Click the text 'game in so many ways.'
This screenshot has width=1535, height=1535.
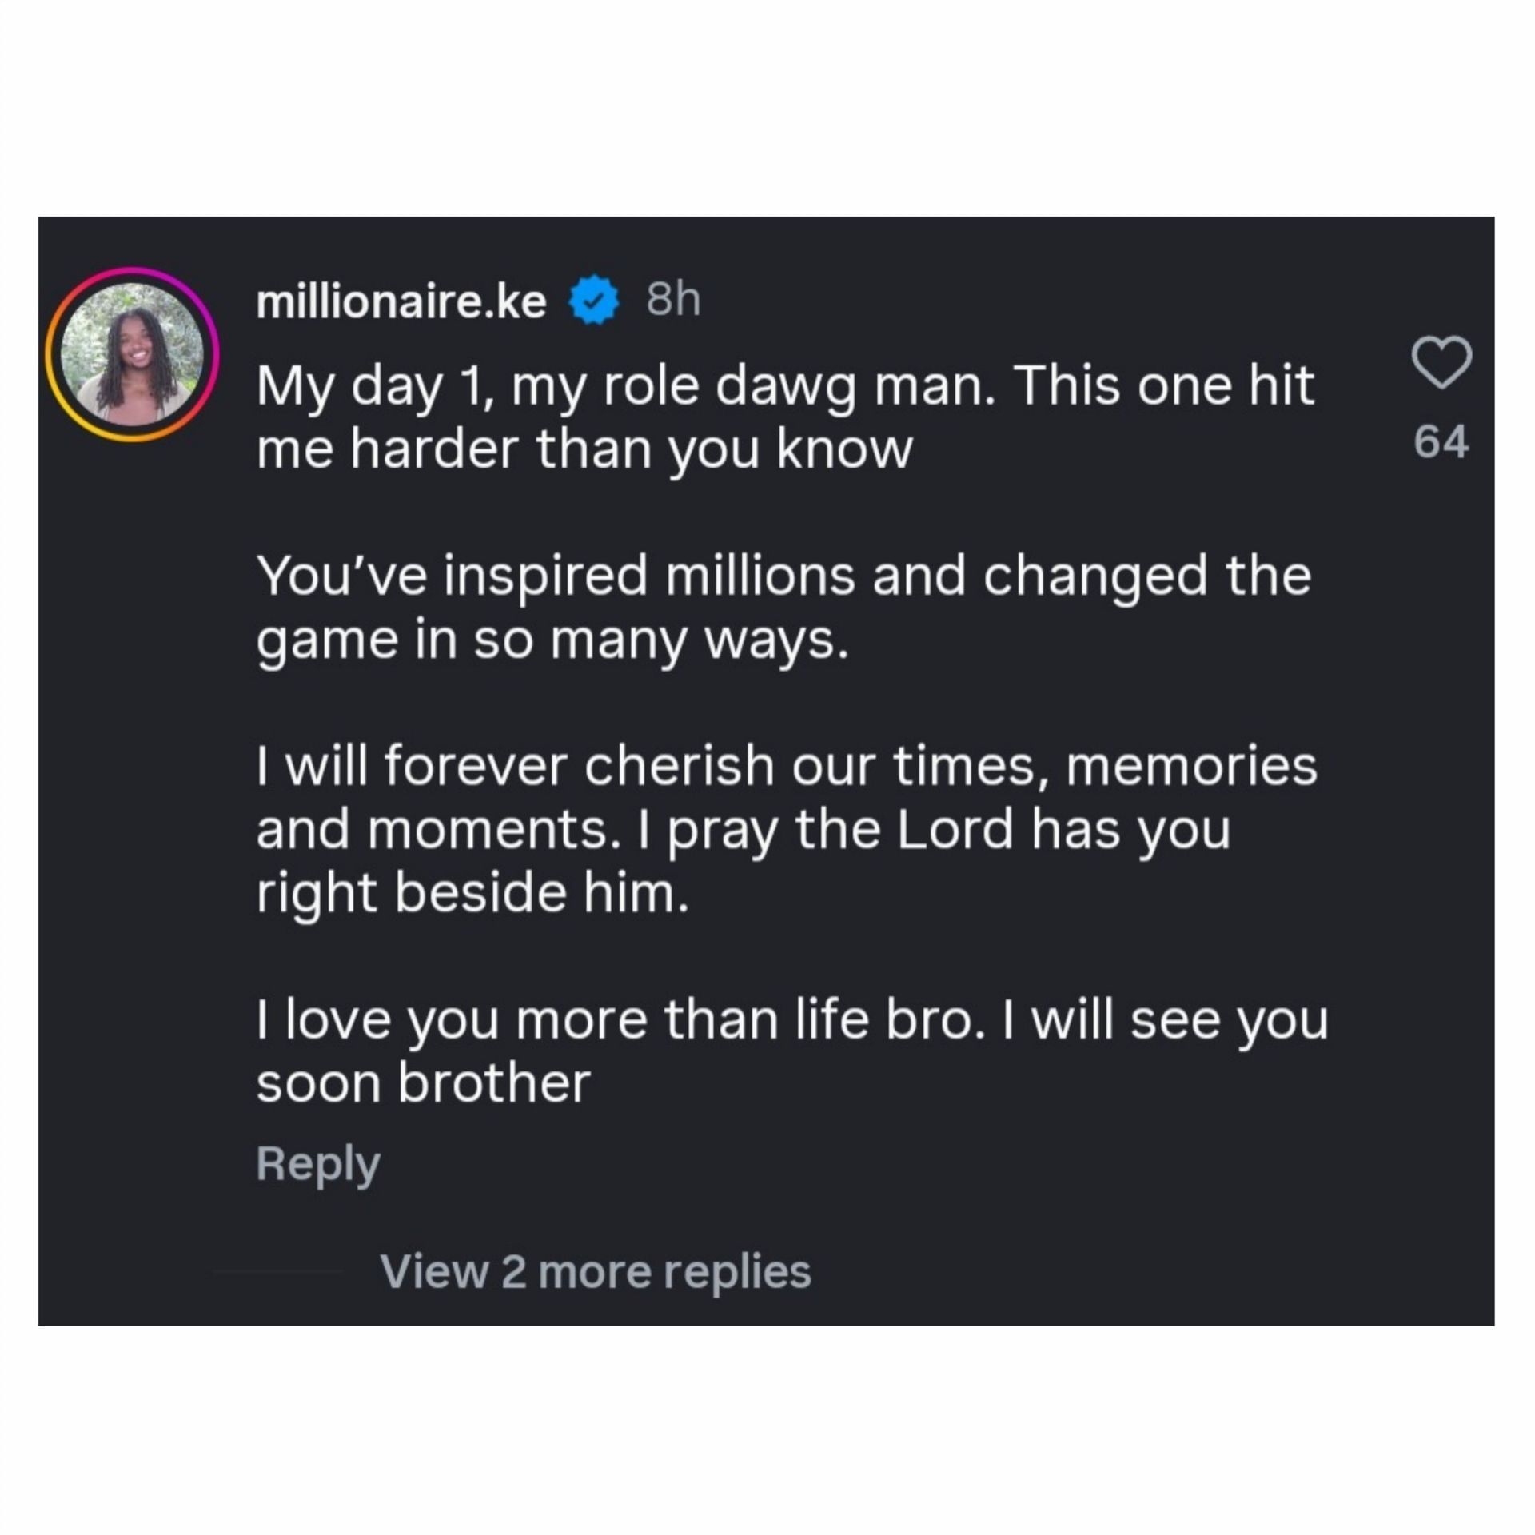pos(552,640)
